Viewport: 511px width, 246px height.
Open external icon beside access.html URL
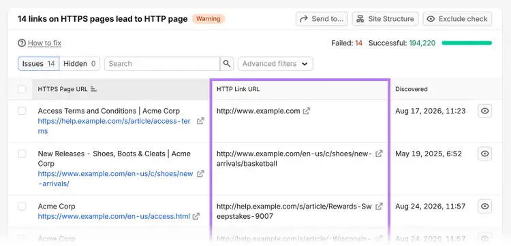pos(196,216)
